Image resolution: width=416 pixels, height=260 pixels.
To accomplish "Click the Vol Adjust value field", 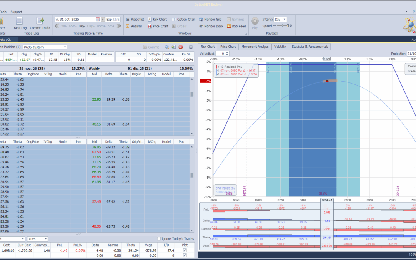I will (x=220, y=54).
